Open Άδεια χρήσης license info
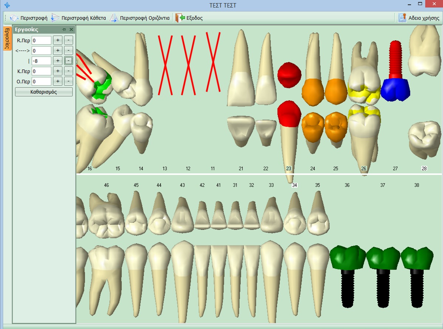 pyautogui.click(x=402, y=18)
